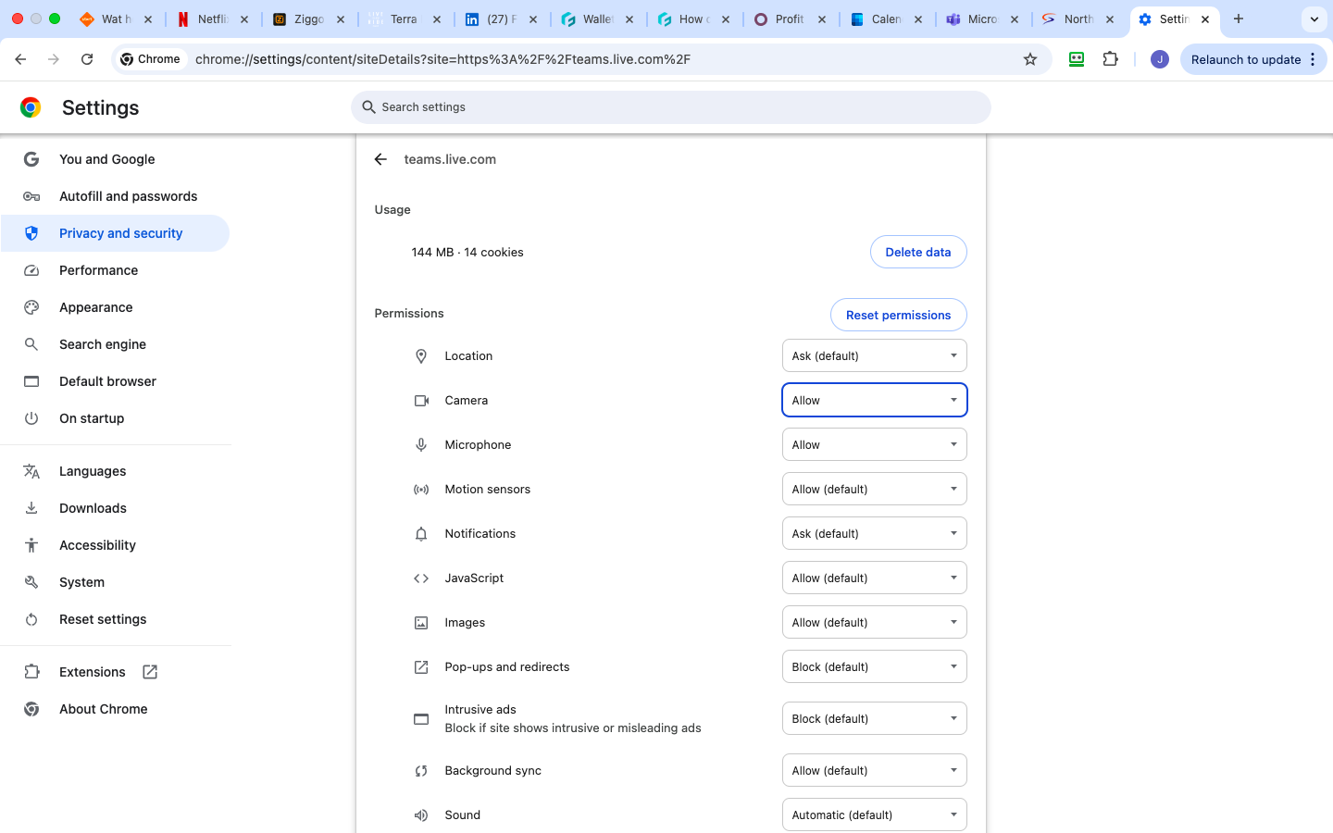This screenshot has width=1333, height=833.
Task: Open the tab search chevron button
Action: 1314,19
